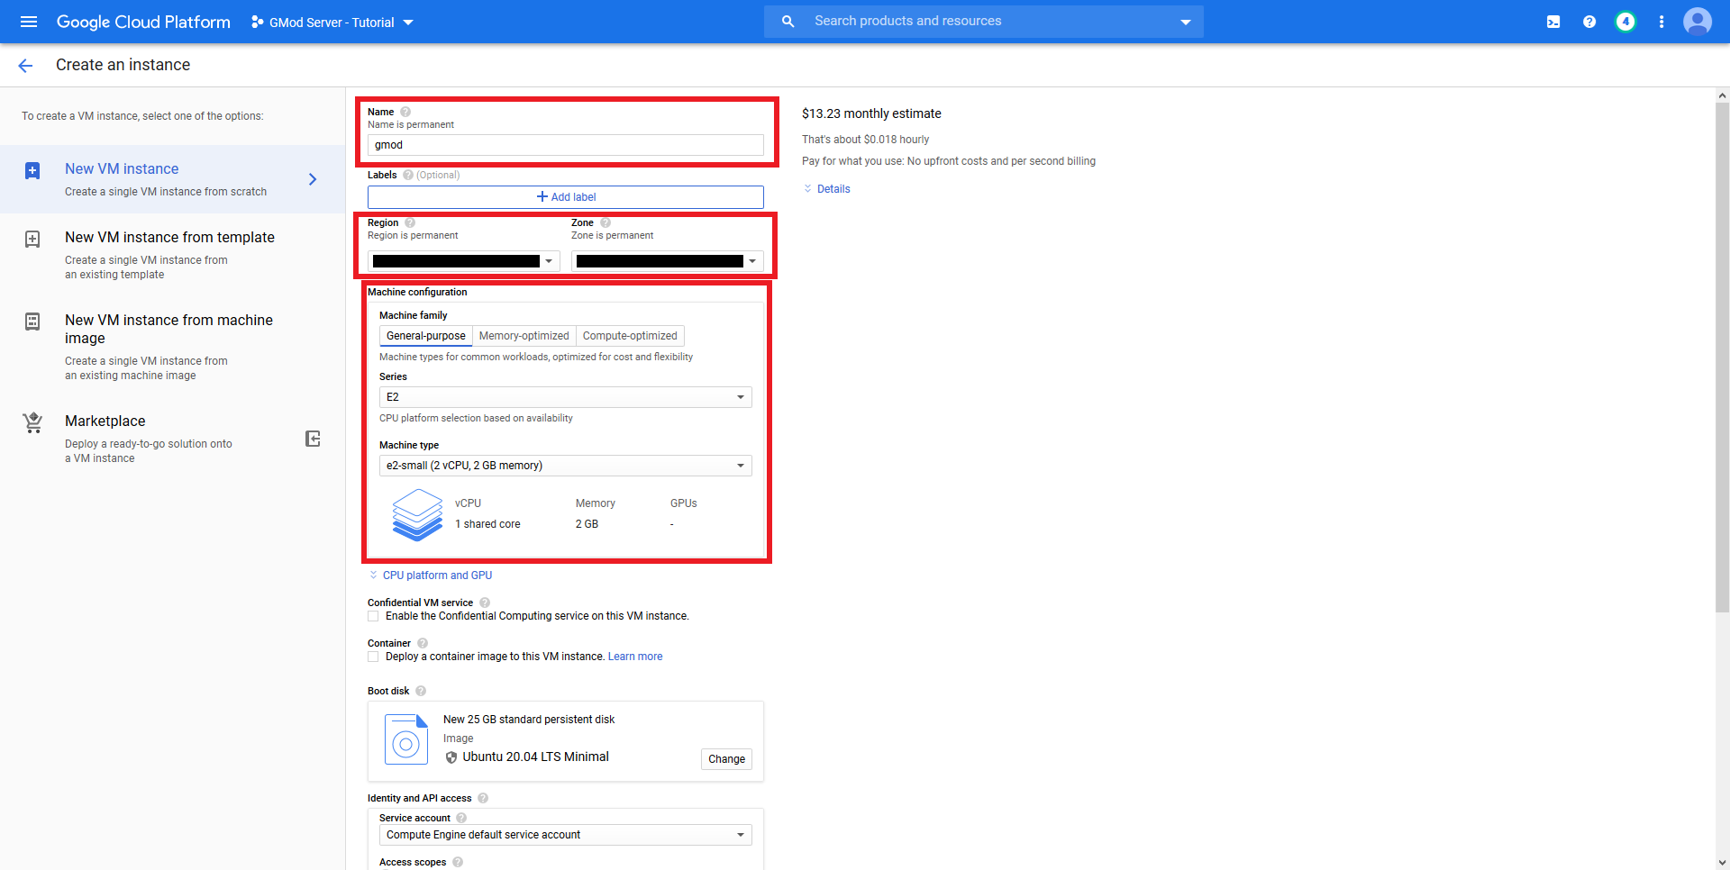Check Deploy a container image checkbox
Image resolution: width=1730 pixels, height=870 pixels.
[373, 657]
